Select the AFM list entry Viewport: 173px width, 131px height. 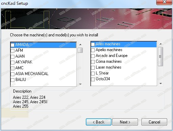coord(19,50)
